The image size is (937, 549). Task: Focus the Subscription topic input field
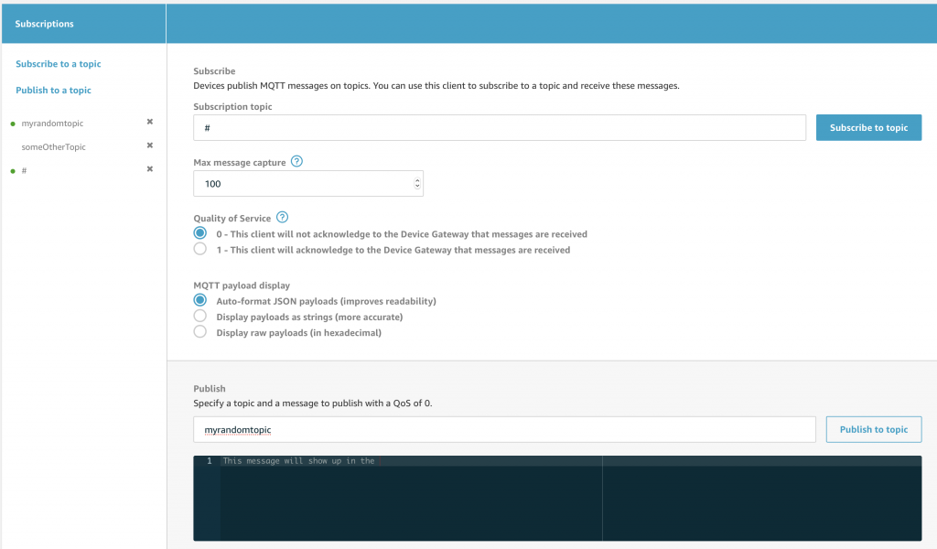[x=500, y=128]
